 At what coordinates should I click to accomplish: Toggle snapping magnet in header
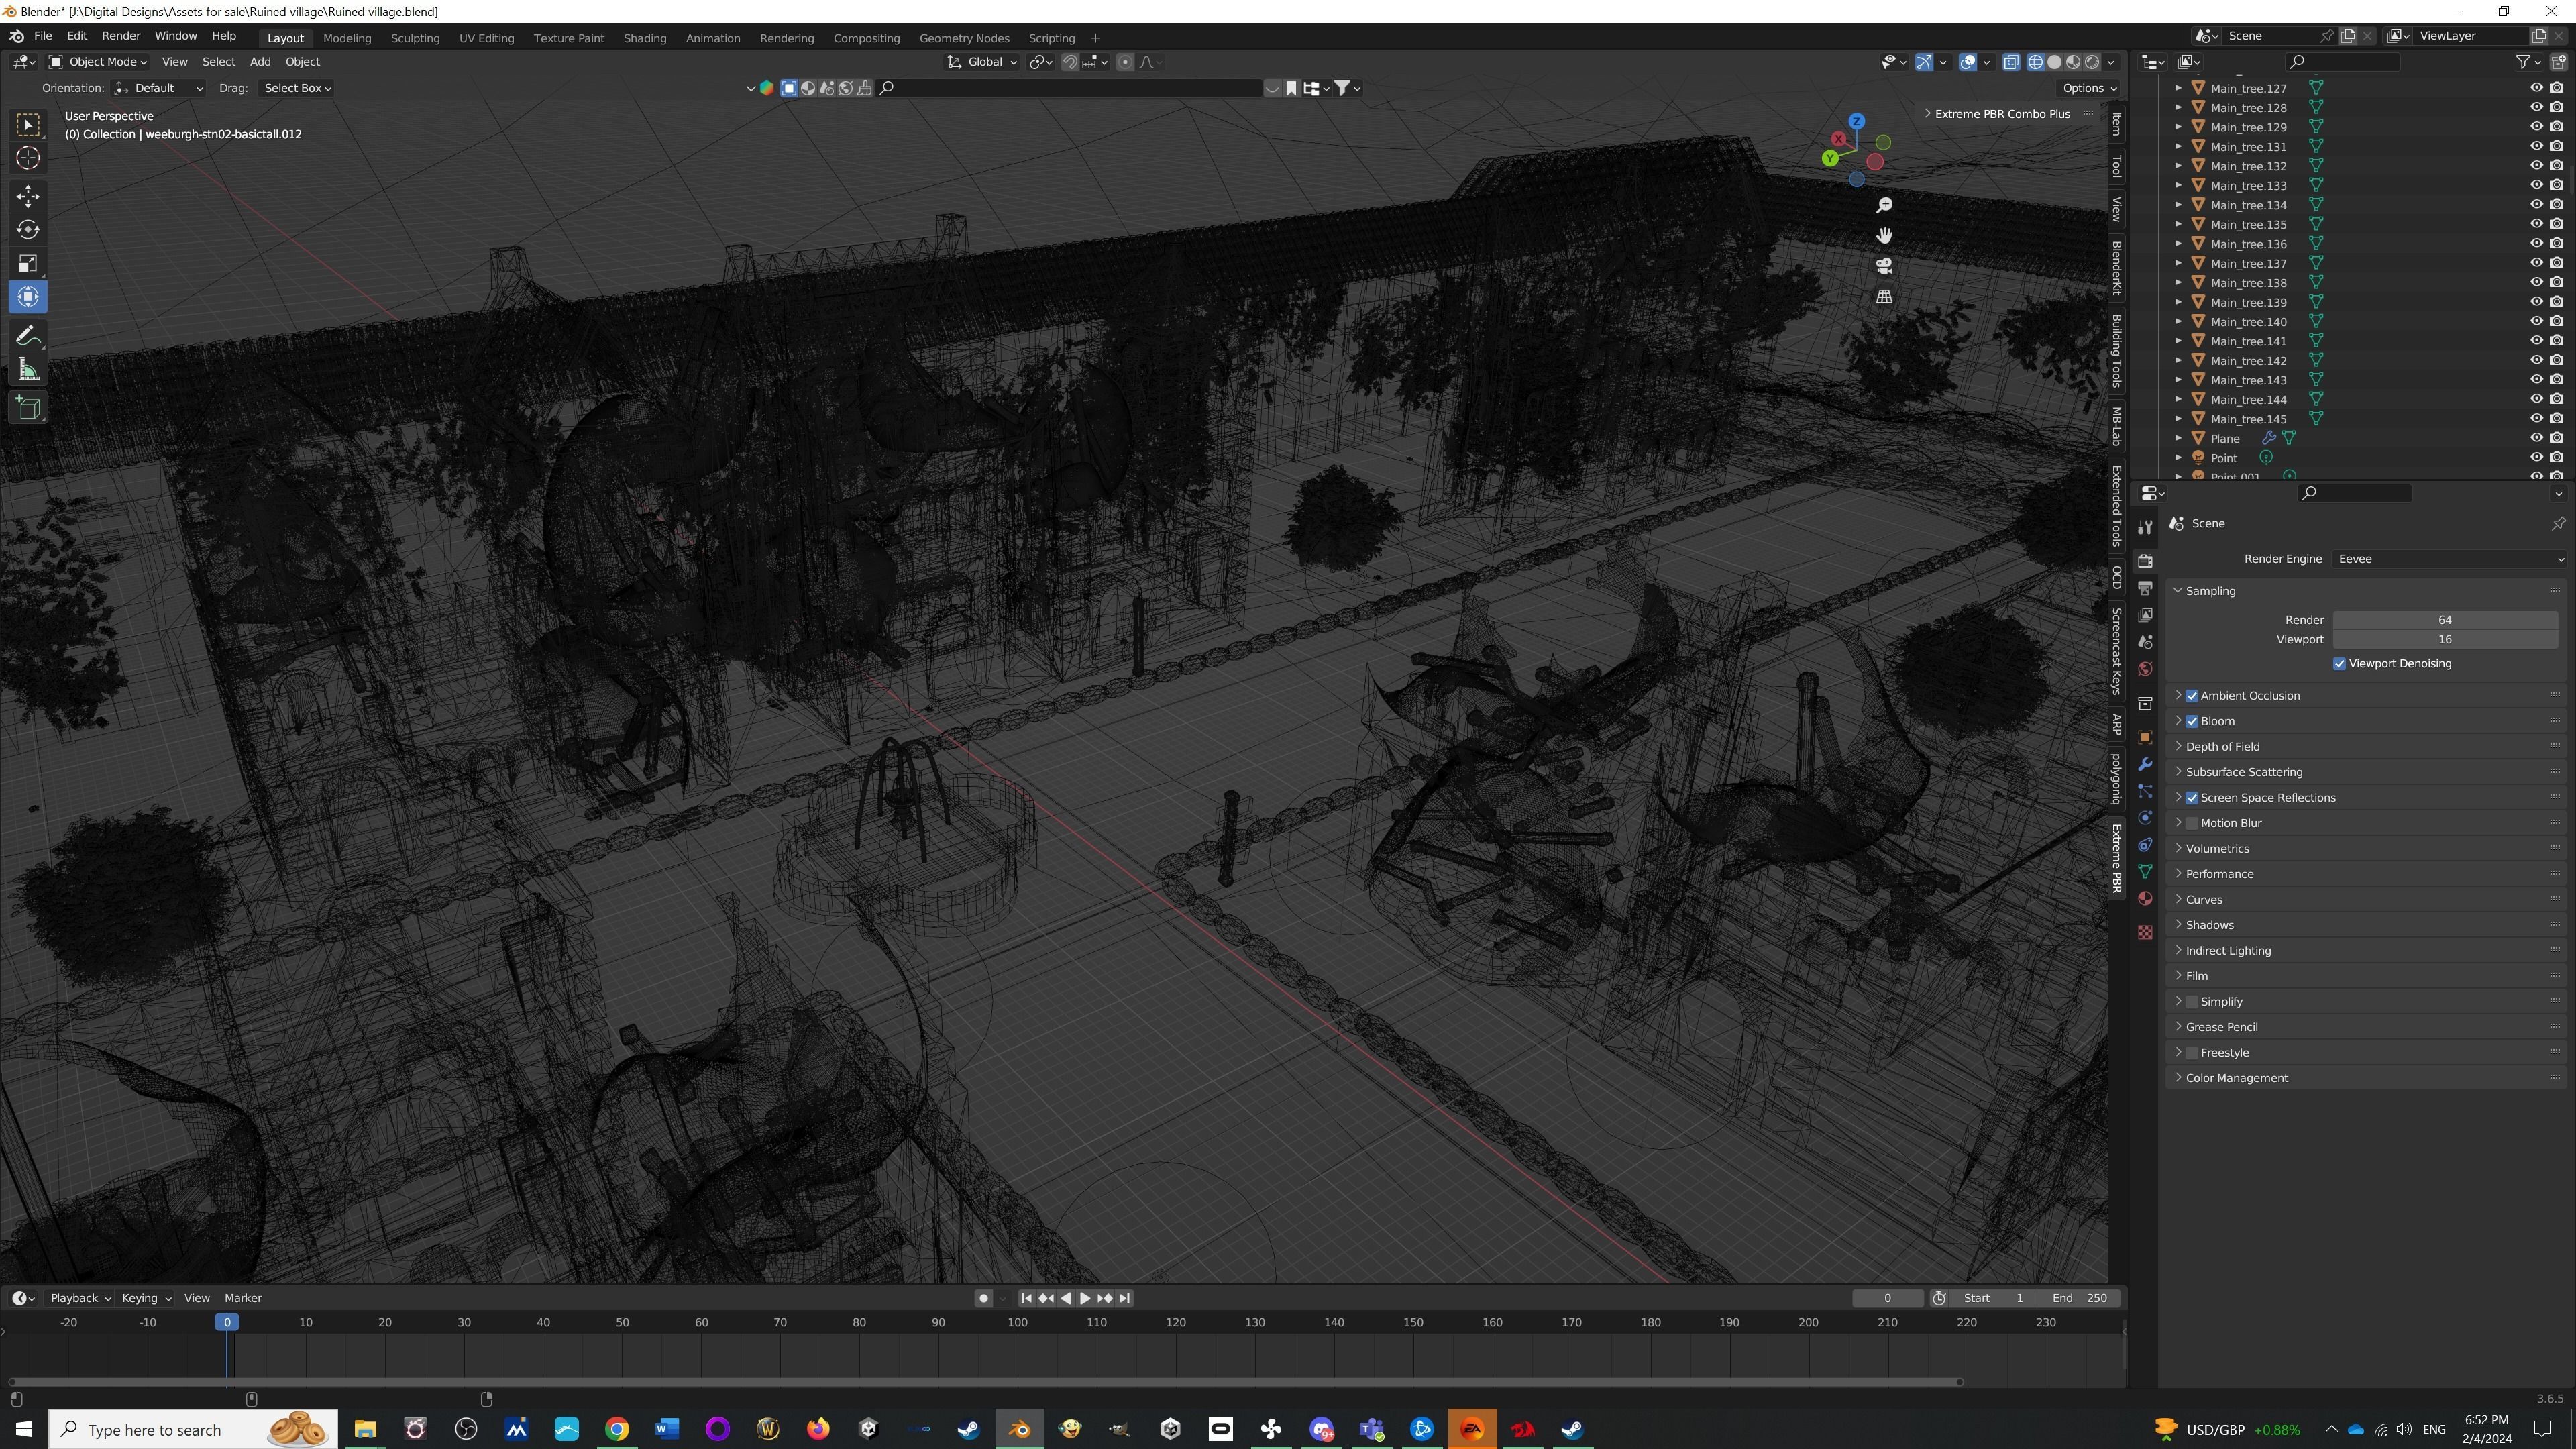1070,62
